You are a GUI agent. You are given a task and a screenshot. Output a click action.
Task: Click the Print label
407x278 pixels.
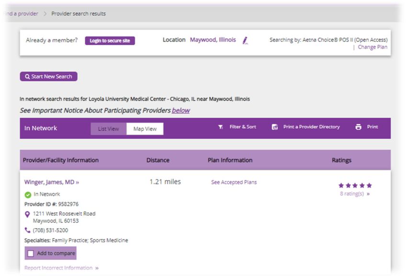[x=373, y=127]
